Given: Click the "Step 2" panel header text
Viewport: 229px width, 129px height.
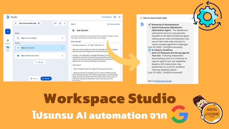Looking at the screenshot, I should (x=73, y=24).
